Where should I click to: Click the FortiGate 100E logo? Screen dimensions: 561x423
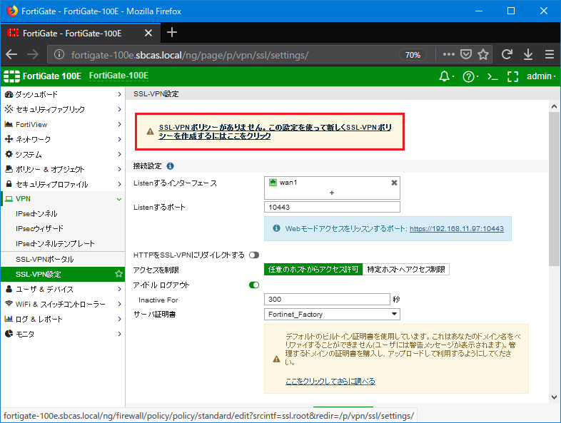(43, 76)
